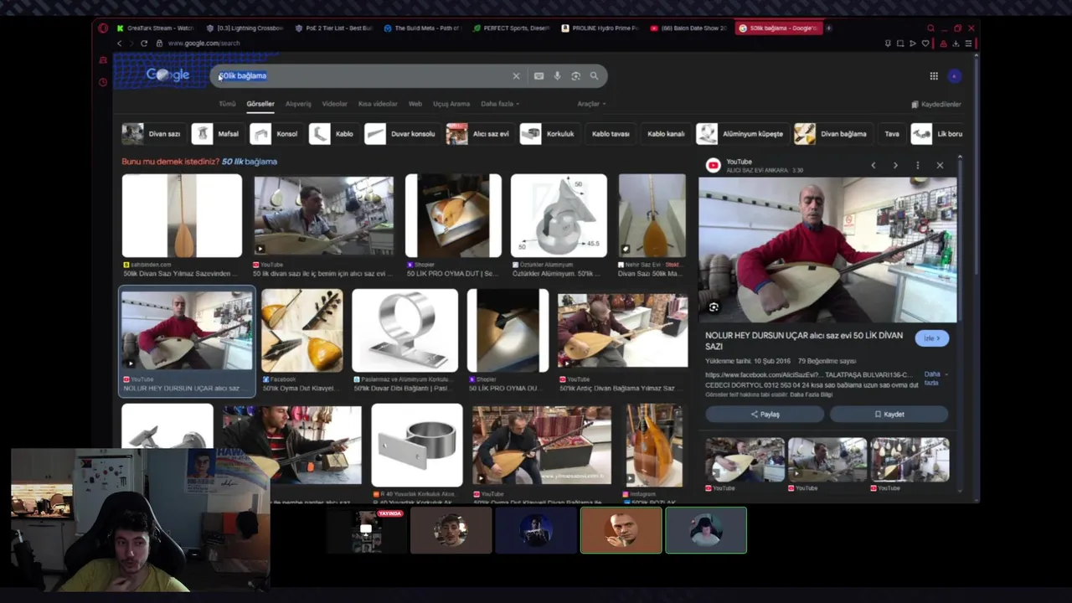Filter by the Alüminyum küpeşte chip
Image resolution: width=1072 pixels, height=603 pixels.
coord(742,134)
